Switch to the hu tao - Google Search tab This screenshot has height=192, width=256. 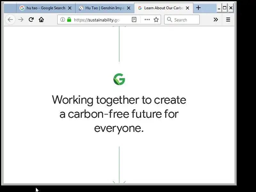(46, 8)
